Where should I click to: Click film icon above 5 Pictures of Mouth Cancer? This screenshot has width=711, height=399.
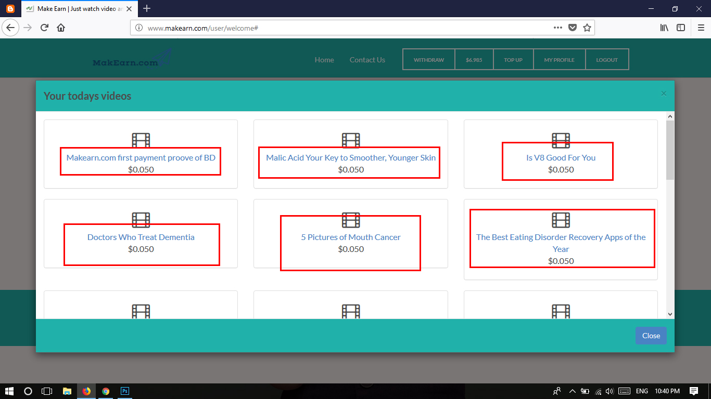coord(351,220)
